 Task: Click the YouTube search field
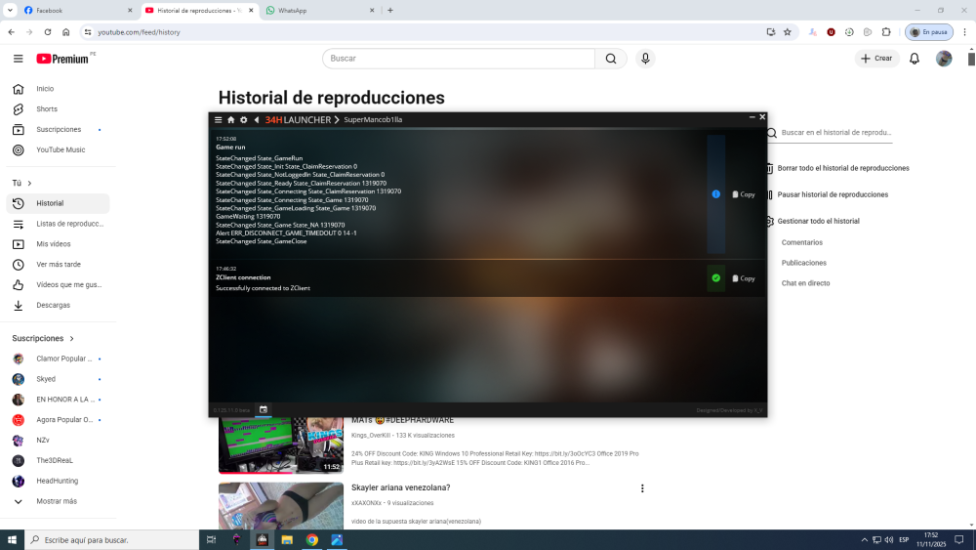(459, 59)
